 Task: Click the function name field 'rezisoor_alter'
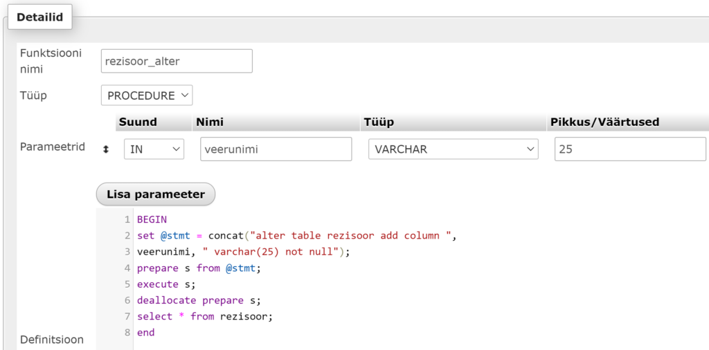point(177,61)
